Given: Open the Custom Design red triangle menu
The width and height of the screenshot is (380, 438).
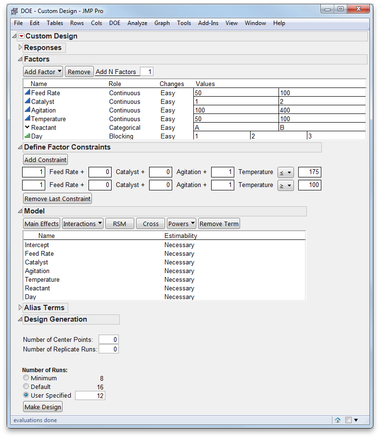Looking at the screenshot, I should pyautogui.click(x=21, y=36).
